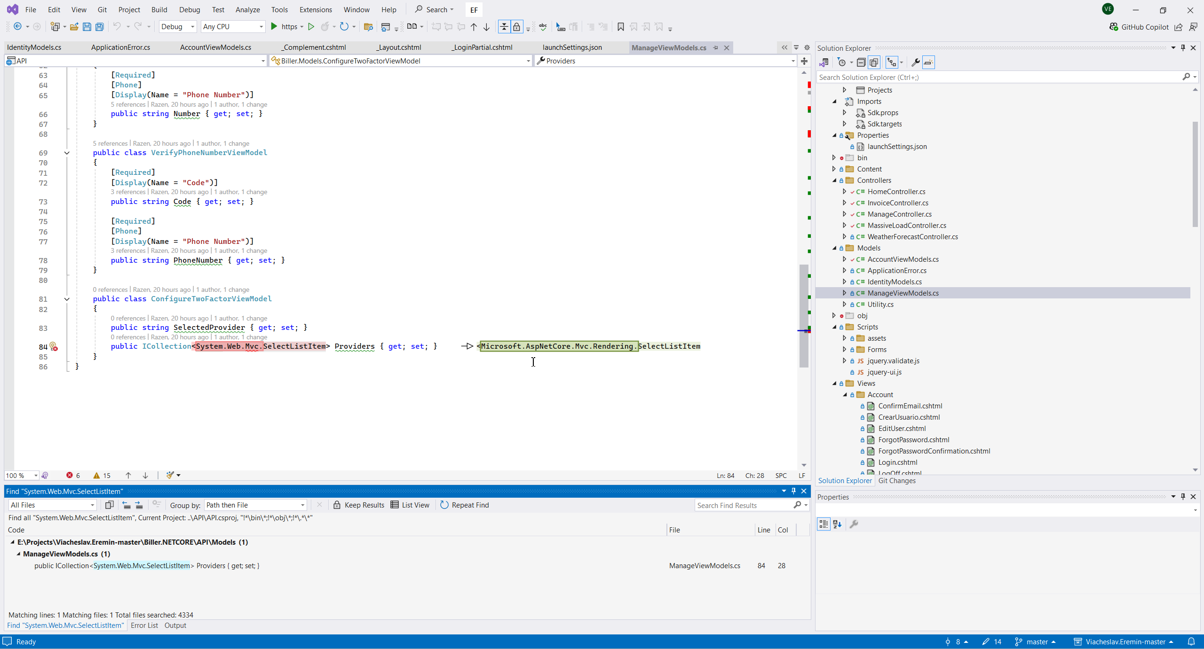Click in the Search Solution Explorer field
This screenshot has height=649, width=1204.
click(997, 77)
